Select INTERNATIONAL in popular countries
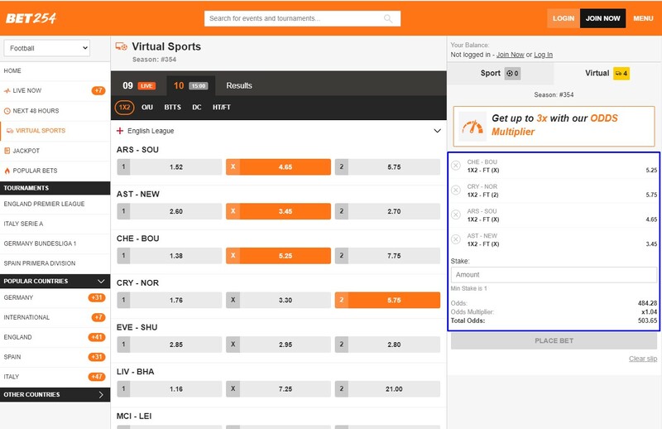Viewport: 662px width, 429px height. tap(55, 317)
